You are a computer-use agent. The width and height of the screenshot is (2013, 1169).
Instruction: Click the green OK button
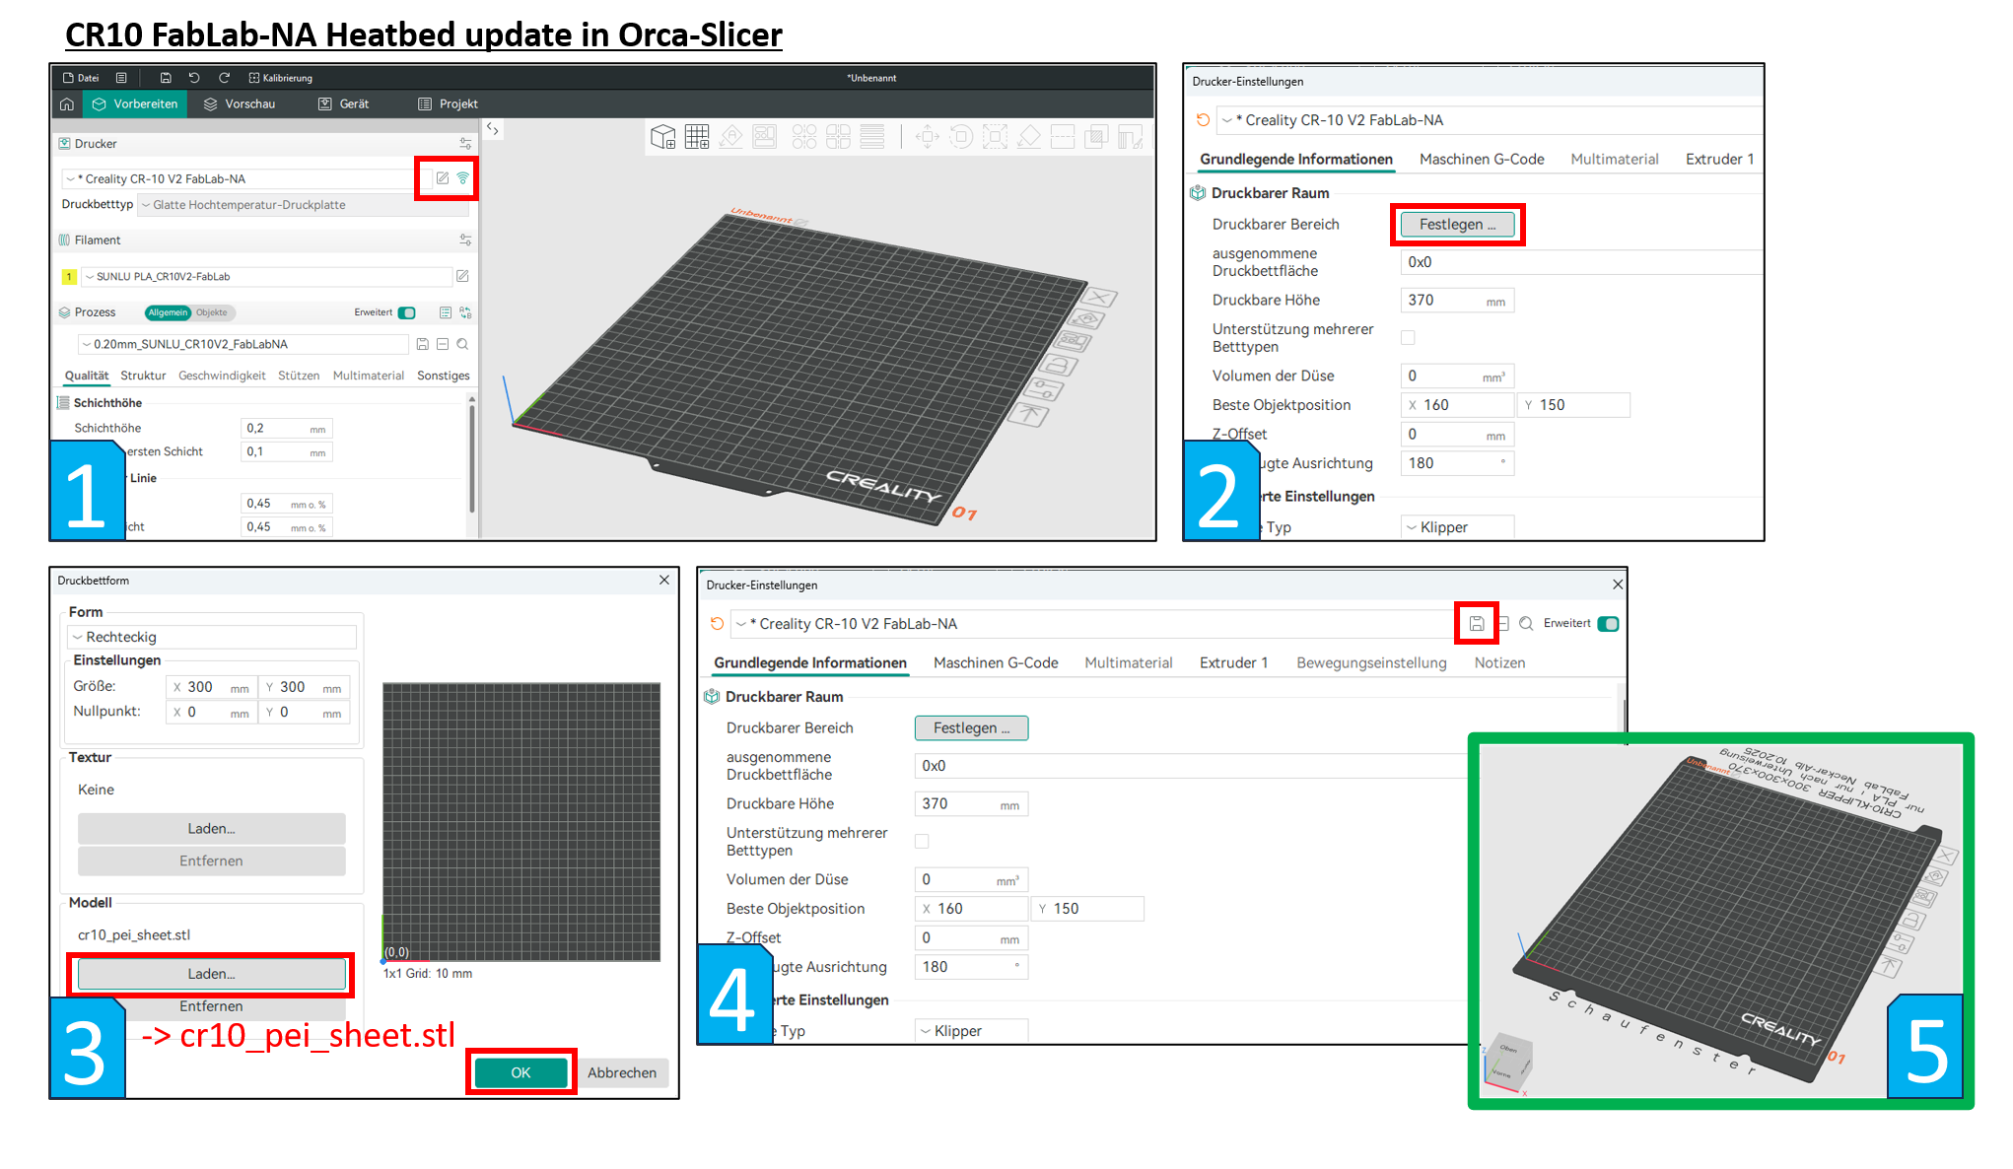point(521,1072)
